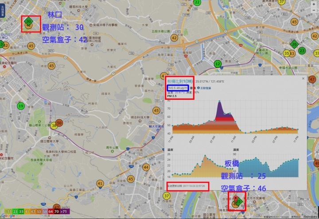The image size is (319, 219).
Task: Click the <11 legend swatch
Action: pyautogui.click(x=8, y=211)
